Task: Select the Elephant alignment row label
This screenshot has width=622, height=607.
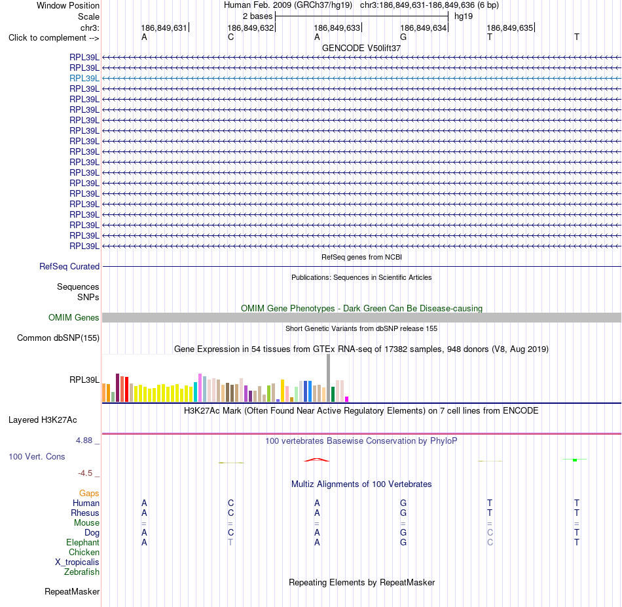Action: tap(82, 542)
